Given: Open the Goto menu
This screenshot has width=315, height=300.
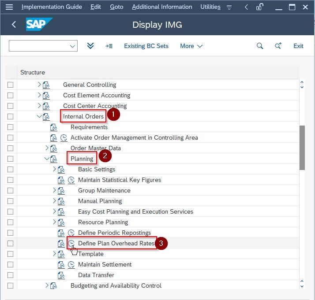Looking at the screenshot, I should pyautogui.click(x=116, y=7).
